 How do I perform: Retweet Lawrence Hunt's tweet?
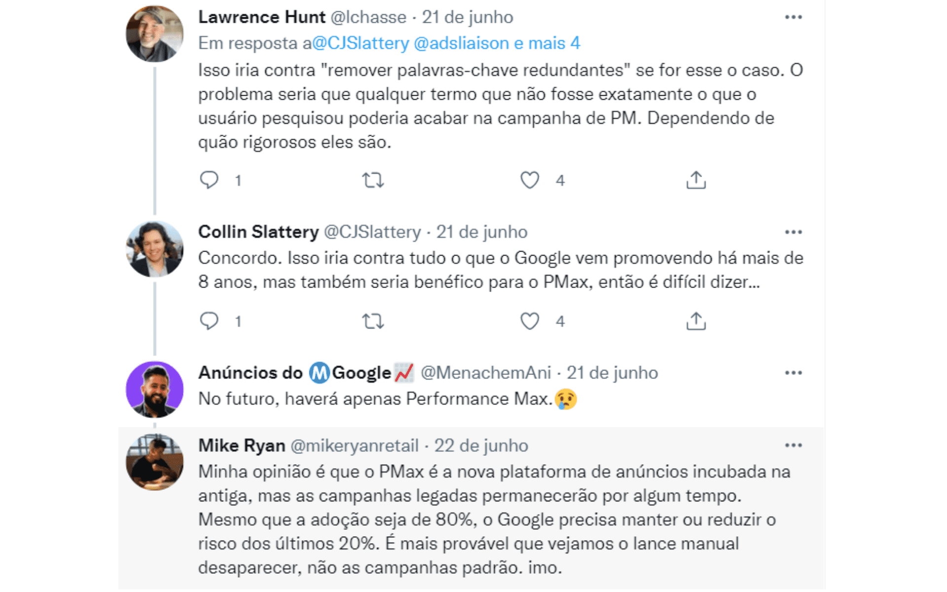click(373, 180)
